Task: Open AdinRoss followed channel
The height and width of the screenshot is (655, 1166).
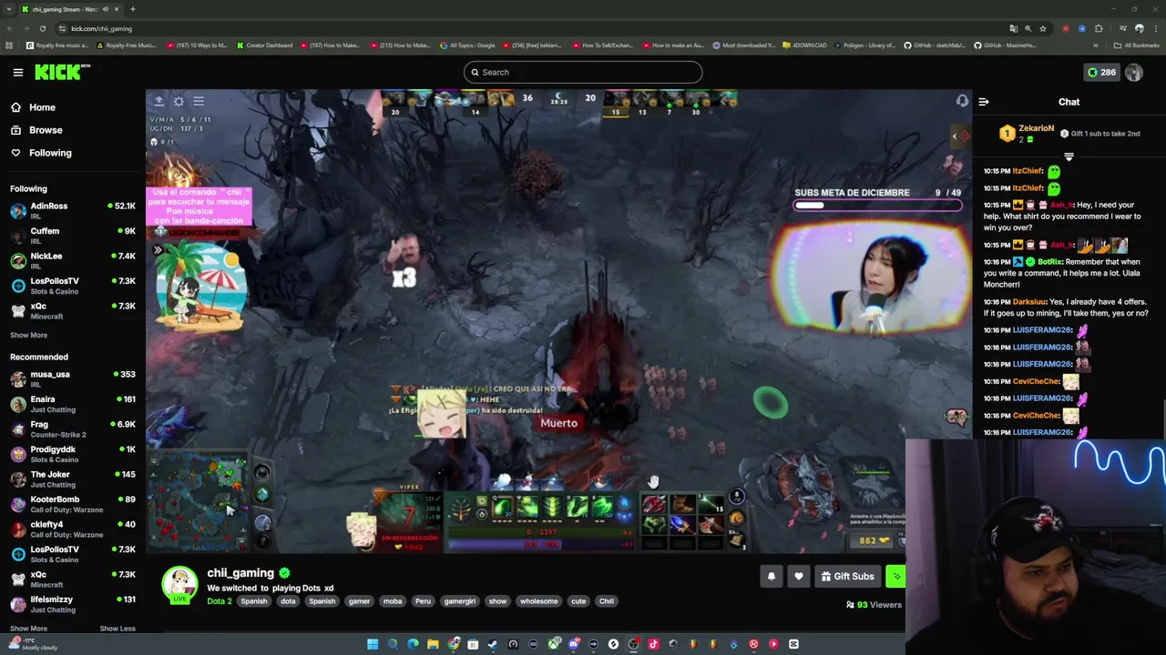Action: 73,210
